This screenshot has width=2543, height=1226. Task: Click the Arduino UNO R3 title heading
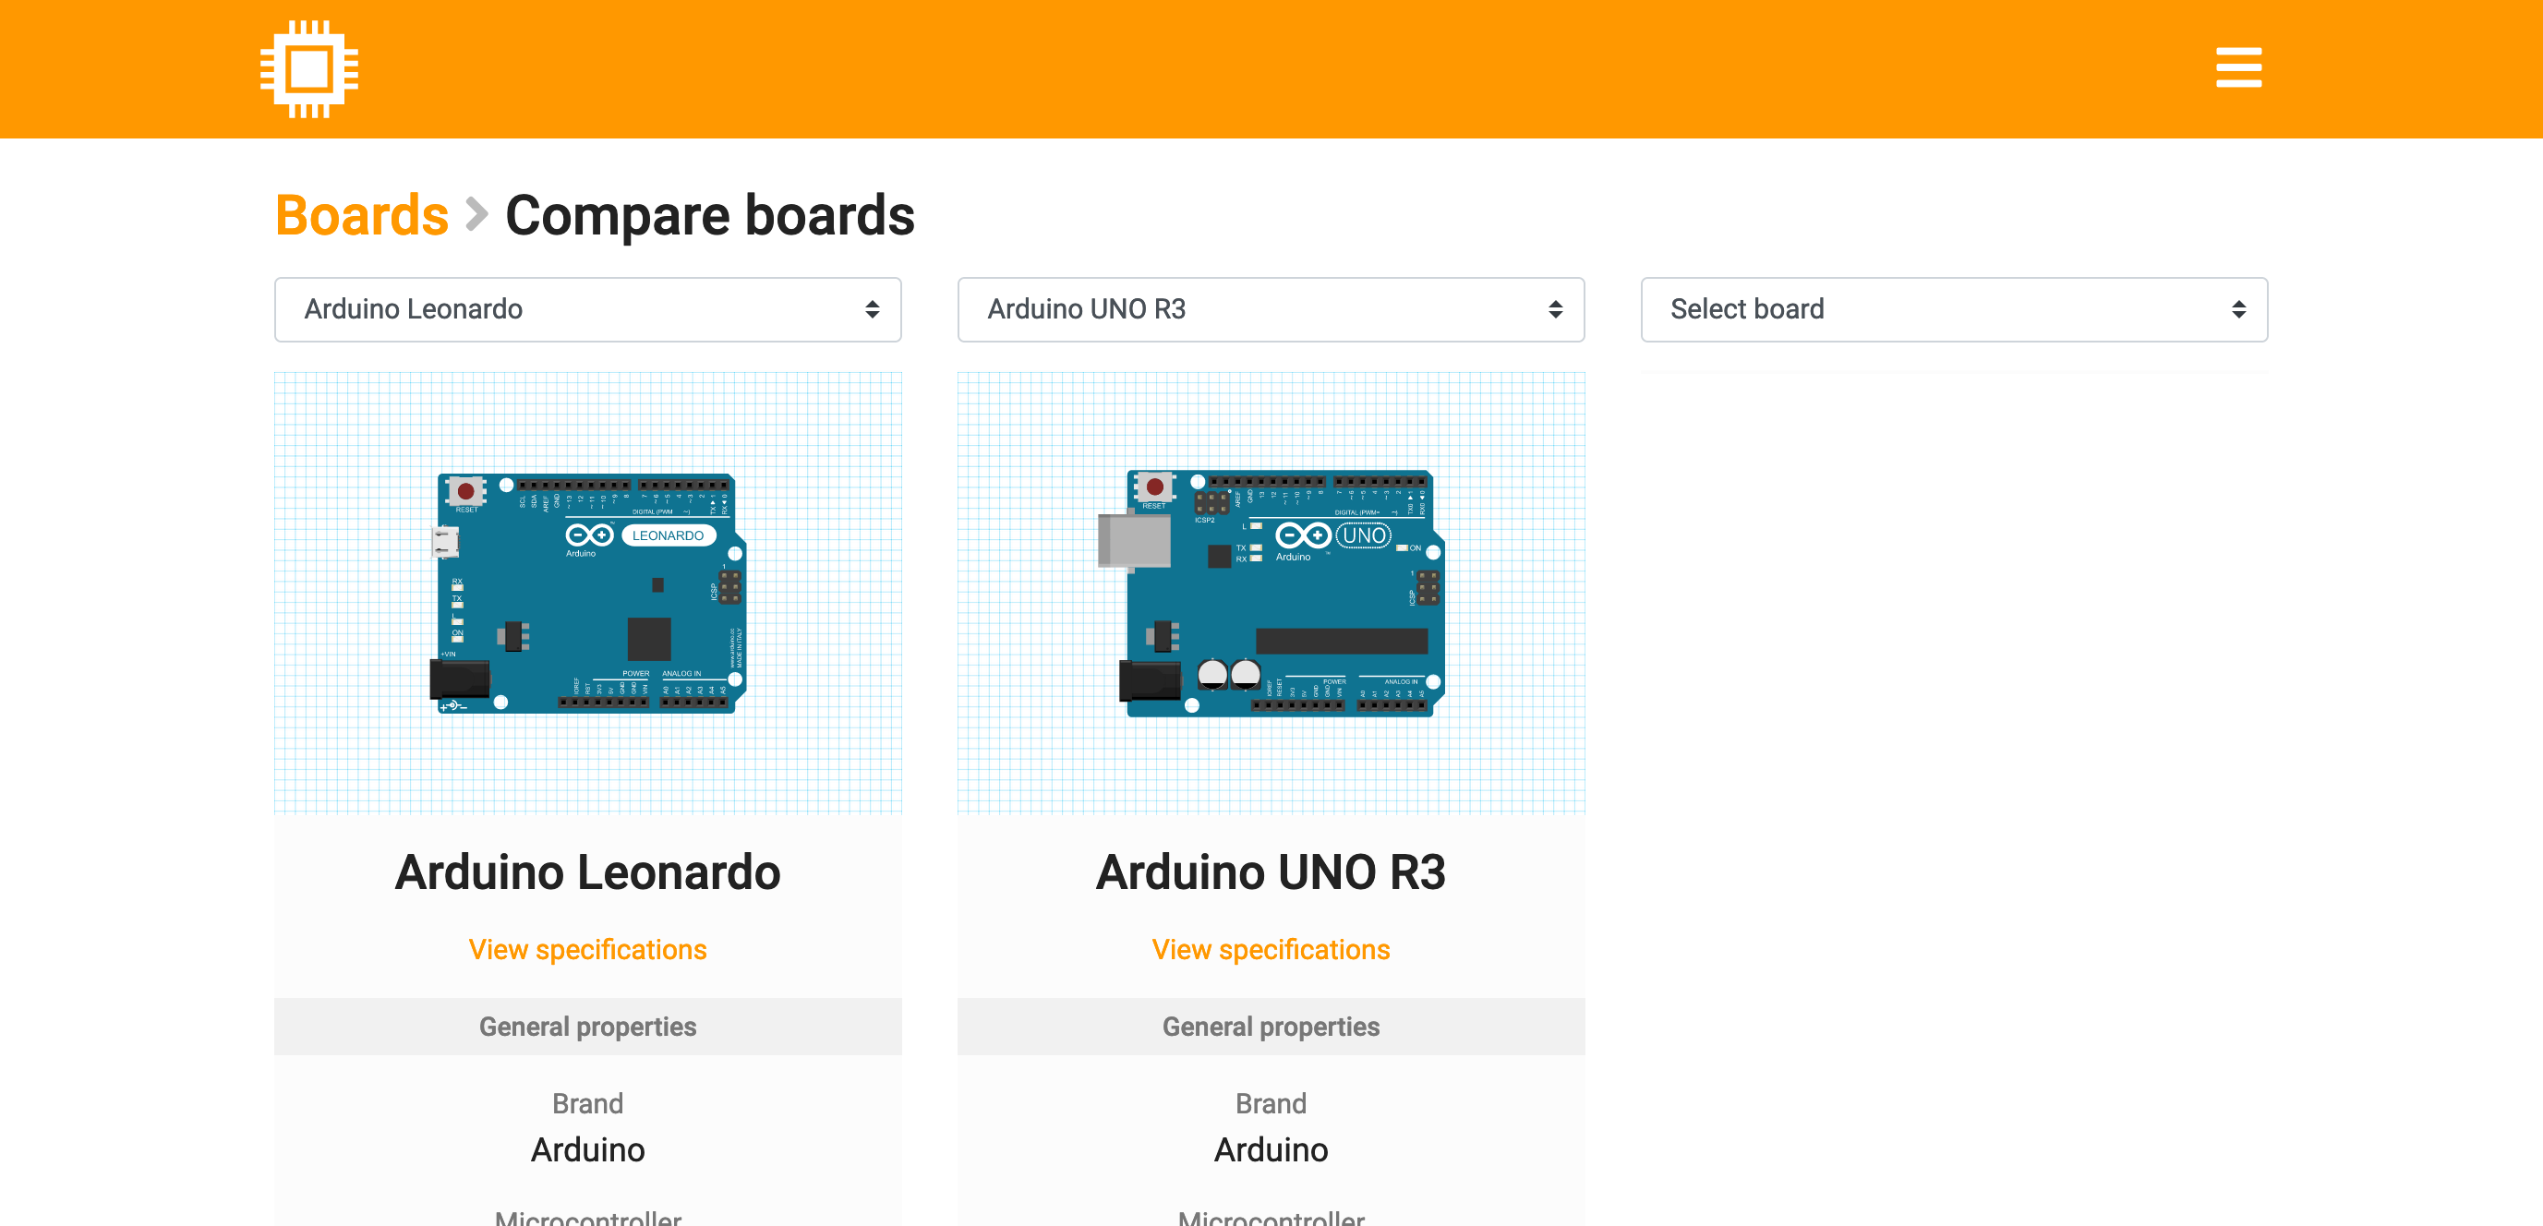[1271, 871]
